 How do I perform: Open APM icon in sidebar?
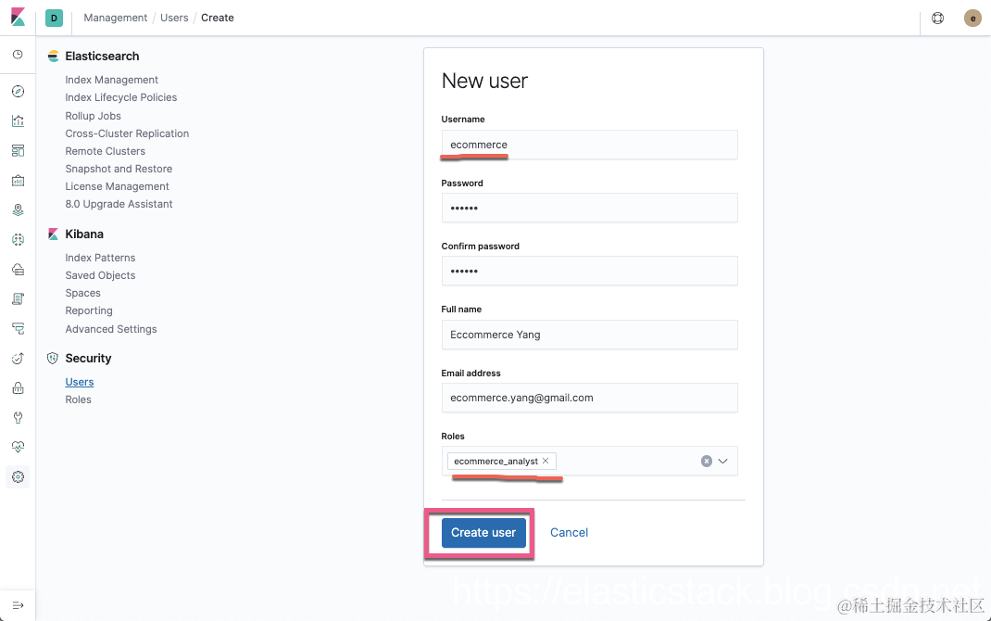tap(18, 328)
